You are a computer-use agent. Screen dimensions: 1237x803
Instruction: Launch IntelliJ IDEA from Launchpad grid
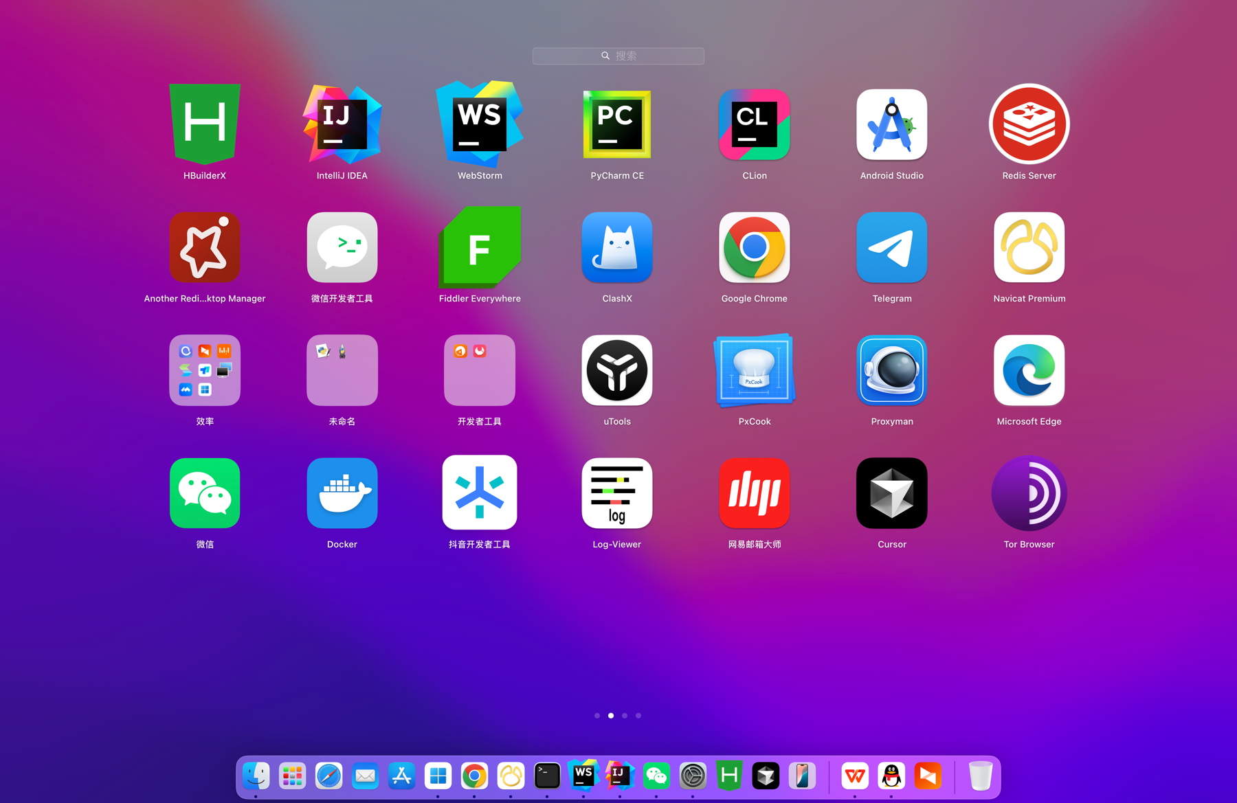tap(342, 124)
